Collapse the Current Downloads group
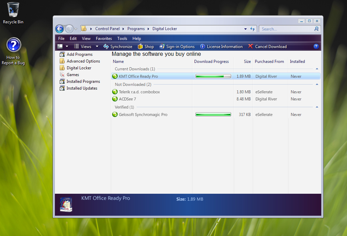The image size is (347, 236). 317,69
